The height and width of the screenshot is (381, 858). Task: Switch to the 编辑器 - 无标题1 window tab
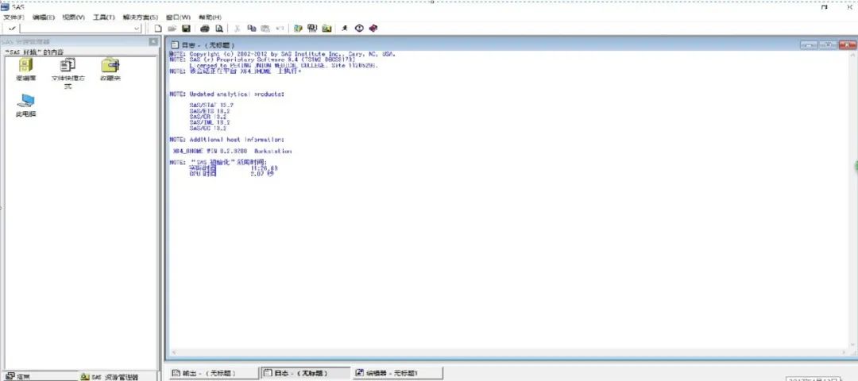tap(397, 373)
